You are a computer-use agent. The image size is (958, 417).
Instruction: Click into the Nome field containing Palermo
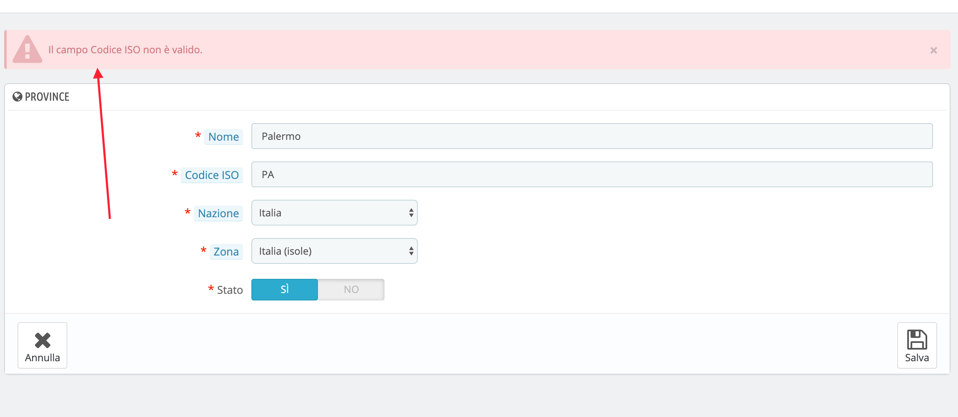(592, 136)
